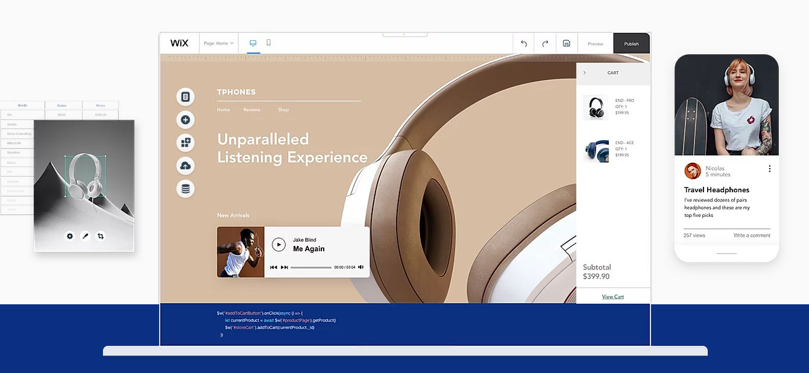The width and height of the screenshot is (809, 373).
Task: Open the add apps icon in sidebar
Action: point(185,143)
